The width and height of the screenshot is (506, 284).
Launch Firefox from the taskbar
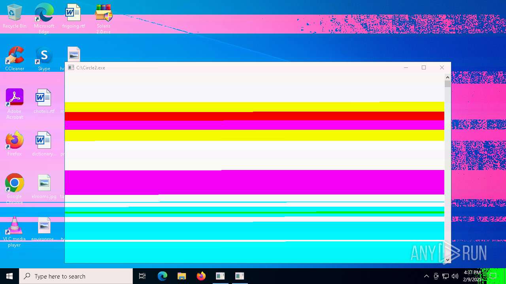pyautogui.click(x=201, y=276)
